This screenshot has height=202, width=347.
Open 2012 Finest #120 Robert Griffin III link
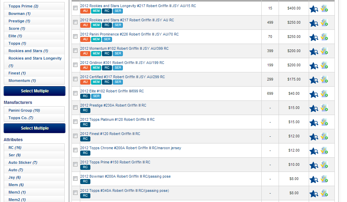click(x=110, y=134)
